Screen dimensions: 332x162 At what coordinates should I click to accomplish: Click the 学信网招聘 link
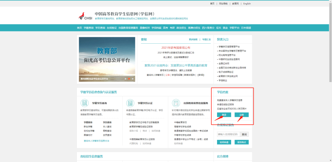[x=177, y=75]
